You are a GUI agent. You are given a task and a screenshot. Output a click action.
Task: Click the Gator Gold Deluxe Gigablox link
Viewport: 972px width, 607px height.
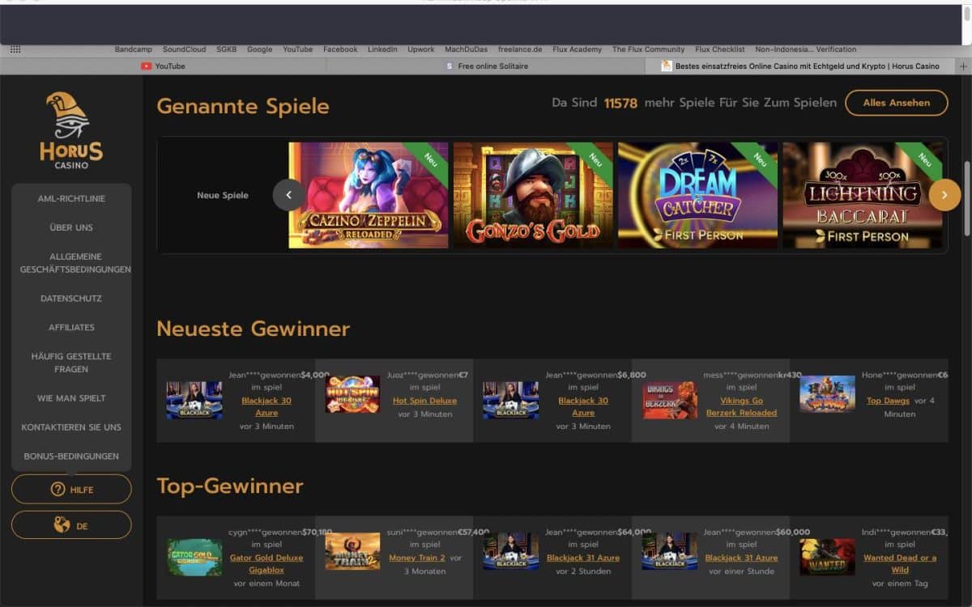click(x=266, y=563)
